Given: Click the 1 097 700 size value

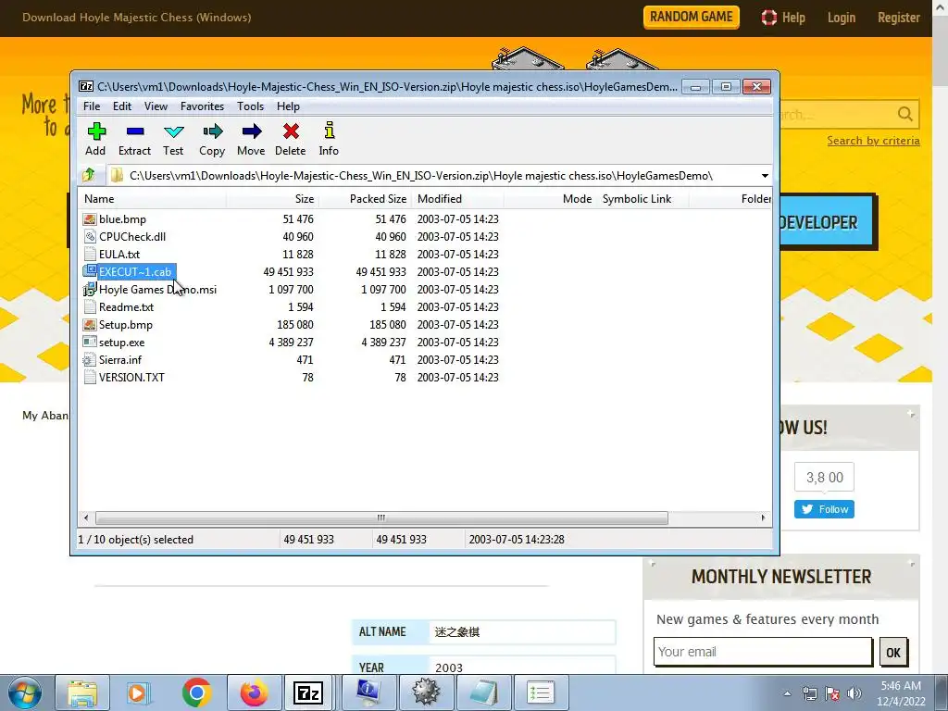Looking at the screenshot, I should [x=292, y=290].
